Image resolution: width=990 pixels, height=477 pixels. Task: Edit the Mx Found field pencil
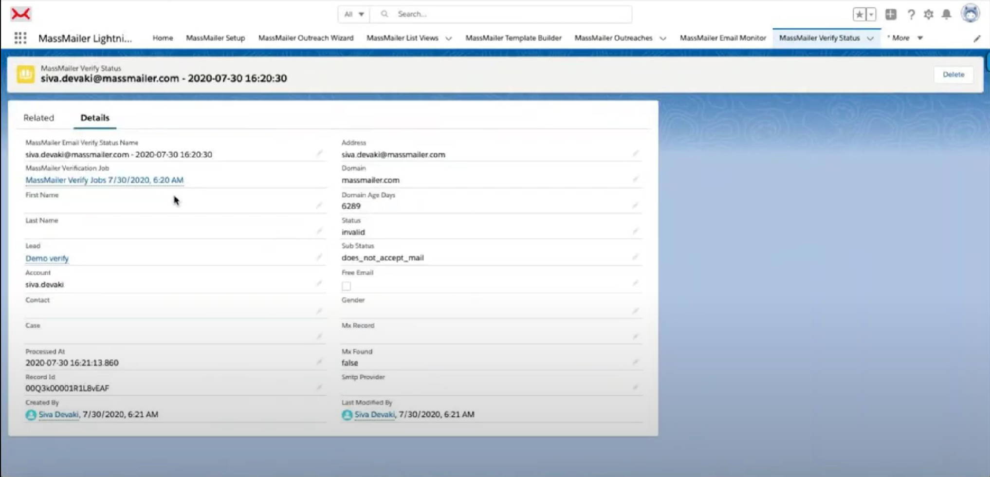pyautogui.click(x=636, y=362)
